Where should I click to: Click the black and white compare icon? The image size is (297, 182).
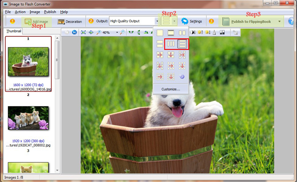click(222, 33)
